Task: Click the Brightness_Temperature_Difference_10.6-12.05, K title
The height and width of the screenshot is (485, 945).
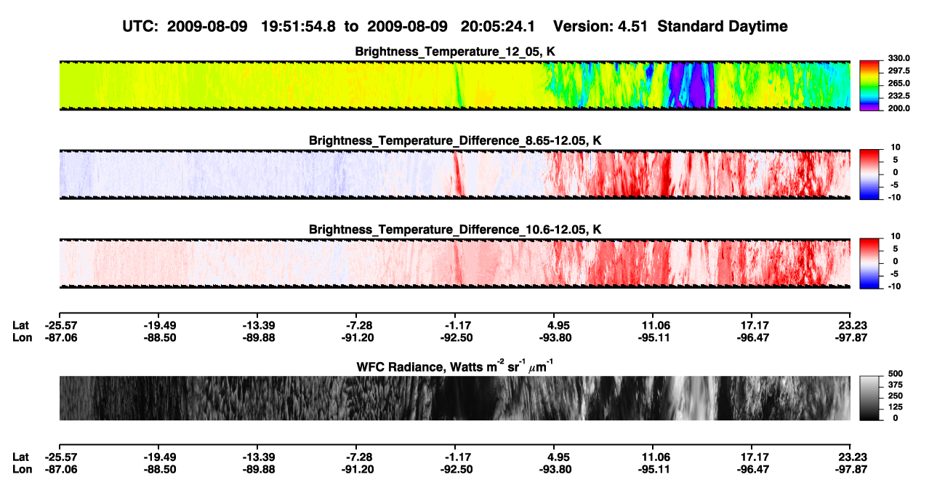Action: pyautogui.click(x=455, y=230)
